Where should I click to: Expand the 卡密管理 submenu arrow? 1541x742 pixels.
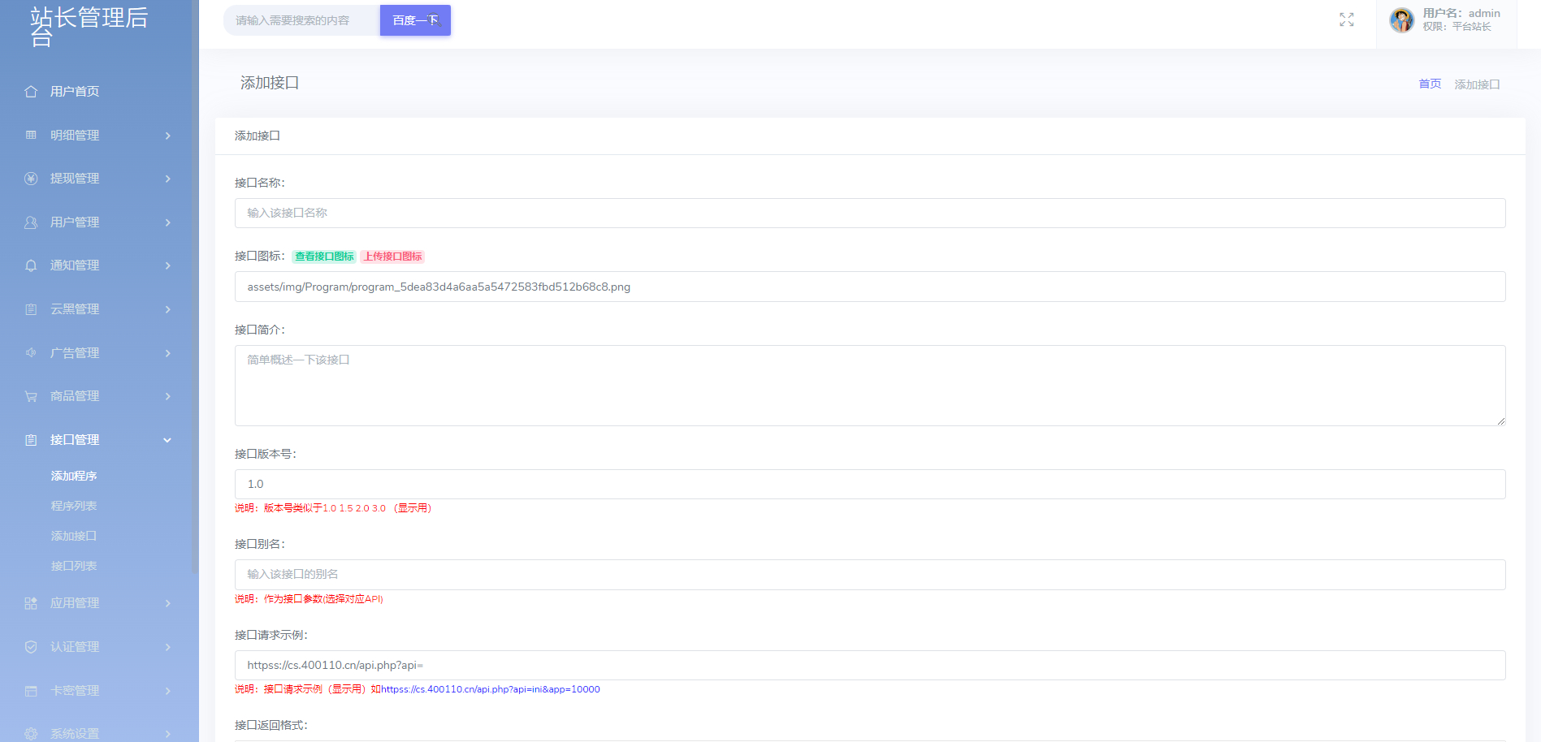click(x=167, y=691)
